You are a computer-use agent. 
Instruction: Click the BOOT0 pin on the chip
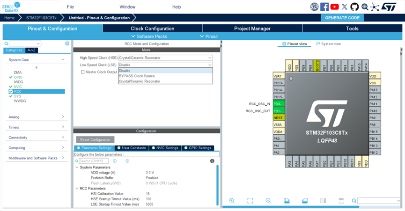click(x=317, y=65)
